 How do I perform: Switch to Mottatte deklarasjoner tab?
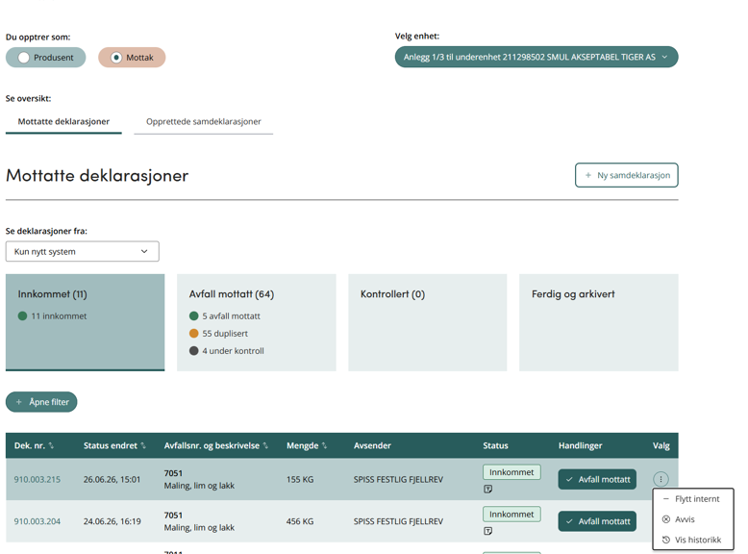pos(63,122)
